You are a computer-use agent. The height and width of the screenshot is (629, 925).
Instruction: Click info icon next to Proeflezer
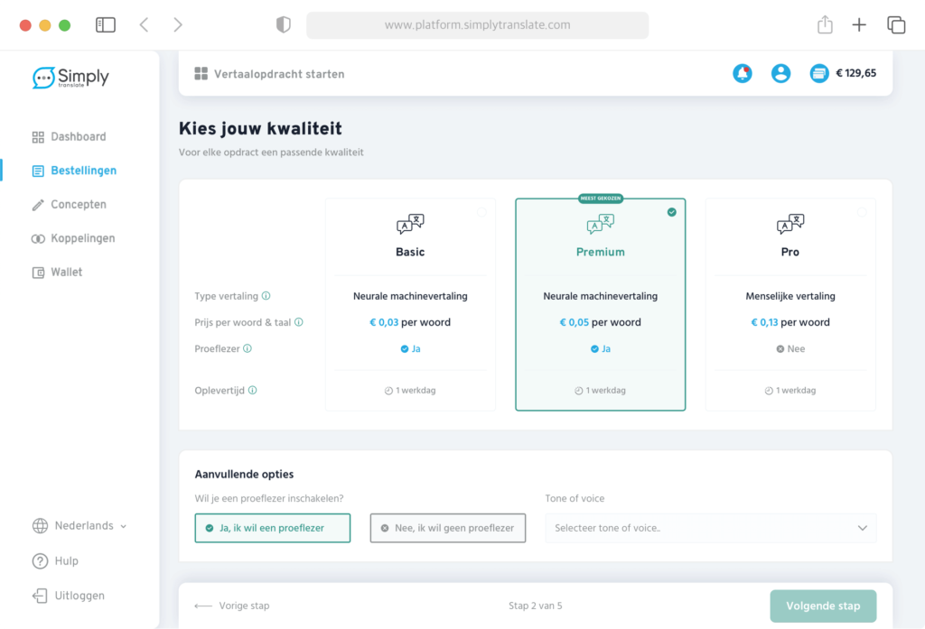tap(248, 348)
